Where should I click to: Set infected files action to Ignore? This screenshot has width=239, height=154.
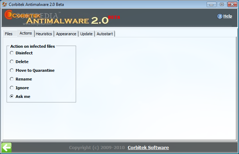[x=11, y=88]
